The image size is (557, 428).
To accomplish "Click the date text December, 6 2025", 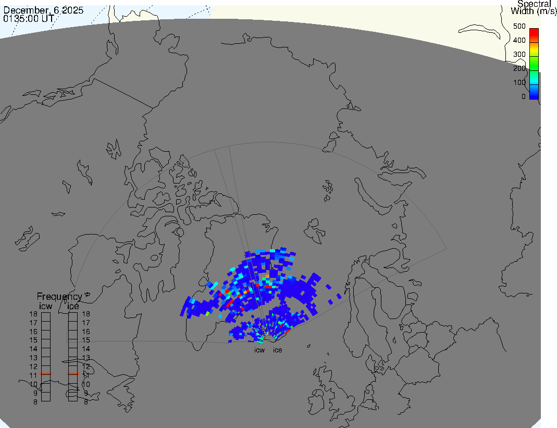I will [43, 10].
